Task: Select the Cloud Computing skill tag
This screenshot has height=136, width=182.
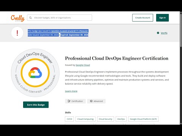Action: [85, 119]
